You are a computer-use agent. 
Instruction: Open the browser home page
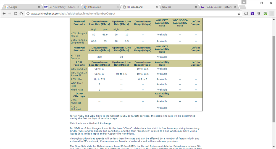tap(21, 14)
